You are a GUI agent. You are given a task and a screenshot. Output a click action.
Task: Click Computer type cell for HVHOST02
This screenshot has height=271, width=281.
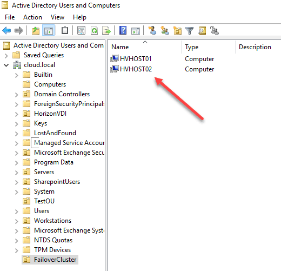pos(199,69)
